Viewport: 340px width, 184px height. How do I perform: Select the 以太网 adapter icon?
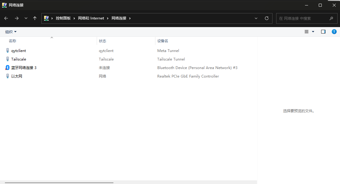8,76
